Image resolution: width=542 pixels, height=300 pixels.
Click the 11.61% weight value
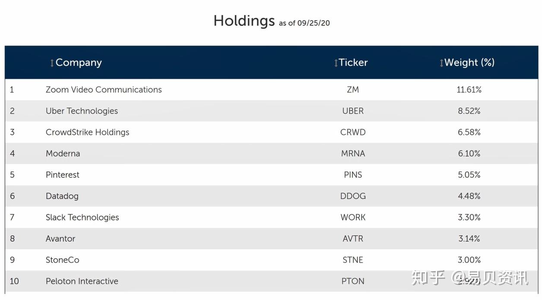(469, 89)
